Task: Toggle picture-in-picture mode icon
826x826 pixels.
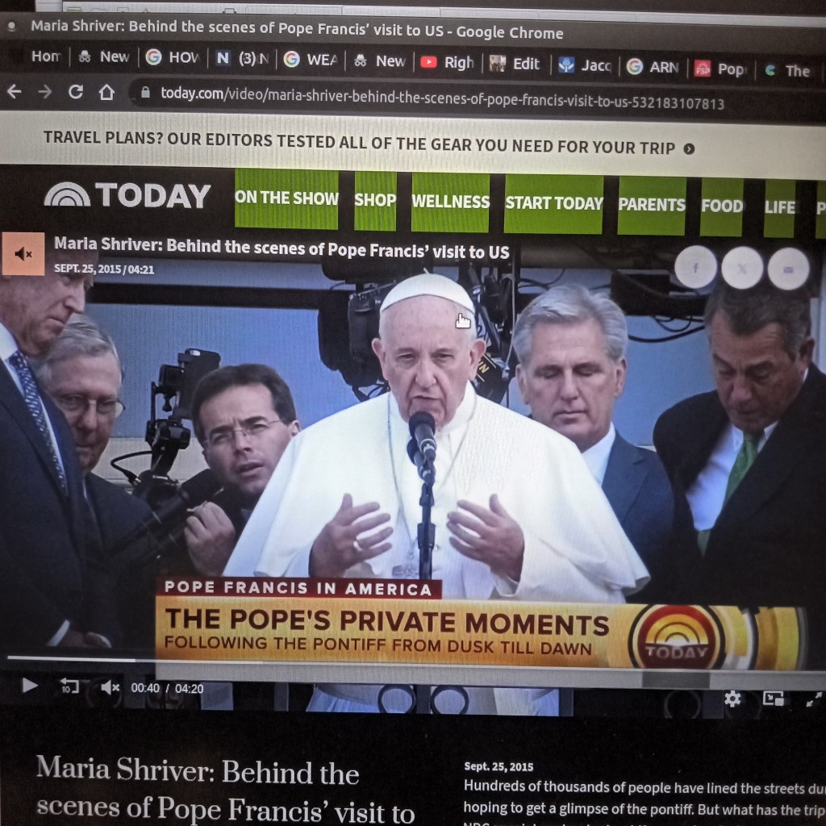Action: 774,699
